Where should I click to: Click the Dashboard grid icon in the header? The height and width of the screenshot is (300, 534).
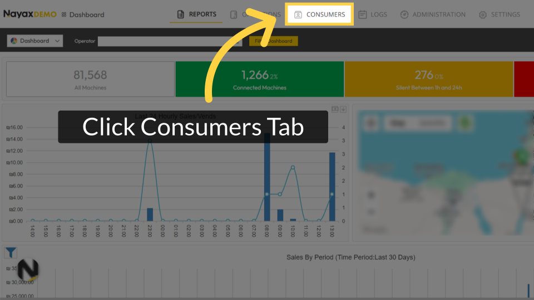63,14
